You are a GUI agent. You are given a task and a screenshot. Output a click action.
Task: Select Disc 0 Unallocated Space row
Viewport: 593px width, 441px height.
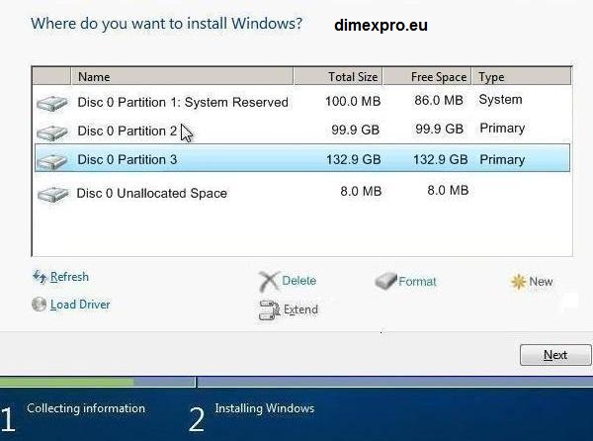[301, 193]
